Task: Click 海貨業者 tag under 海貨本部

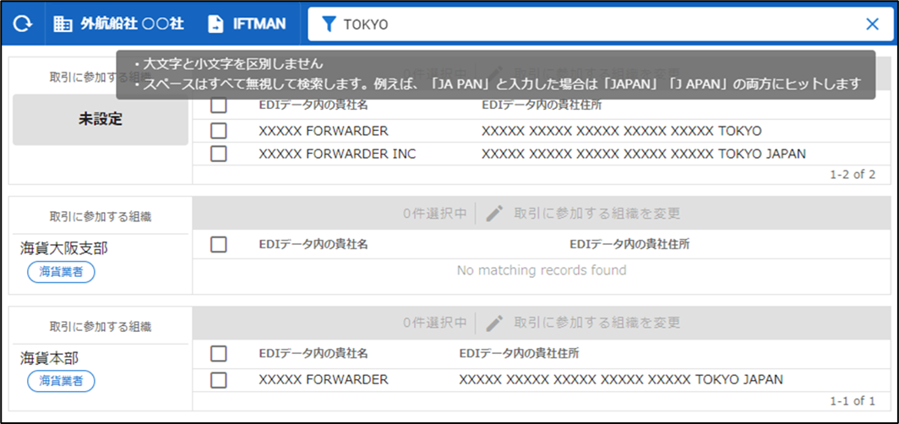Action: (x=61, y=382)
